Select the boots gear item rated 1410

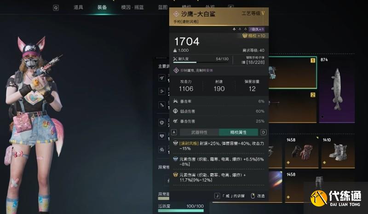pos(338,152)
